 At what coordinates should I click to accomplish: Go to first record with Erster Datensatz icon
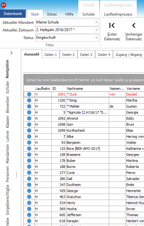(112, 25)
